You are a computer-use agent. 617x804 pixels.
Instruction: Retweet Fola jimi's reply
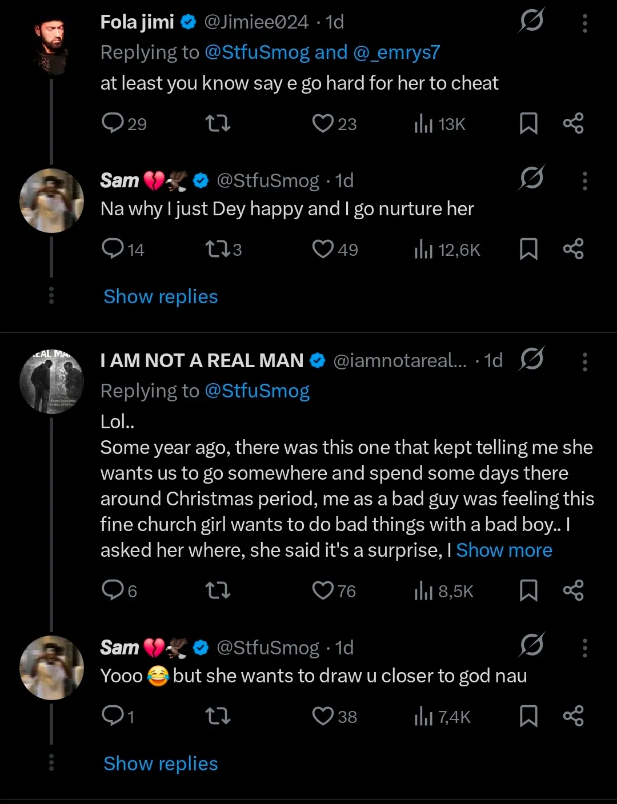pos(218,123)
